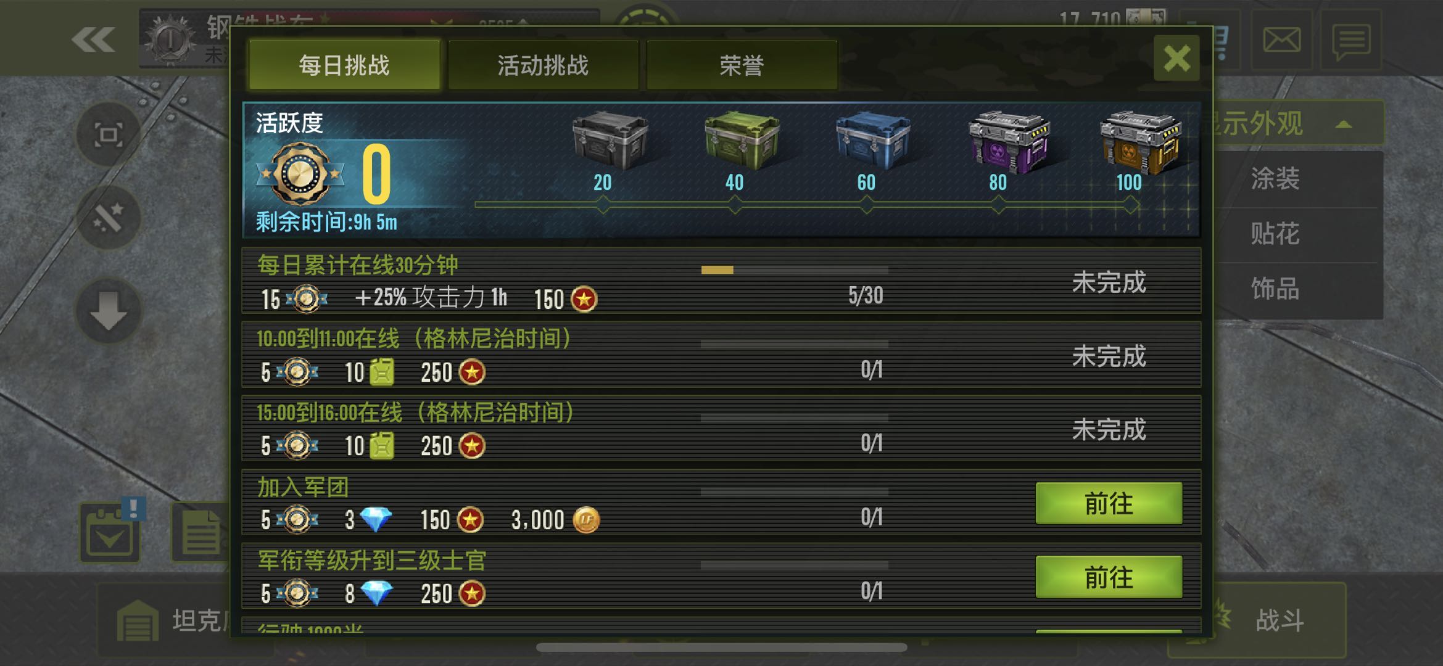Open the blue 60-point reward crate
The width and height of the screenshot is (1443, 666).
click(873, 140)
